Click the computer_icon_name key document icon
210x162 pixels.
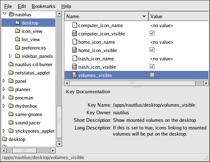(x=75, y=25)
